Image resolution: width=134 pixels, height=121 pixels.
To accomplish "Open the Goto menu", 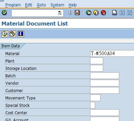I will (x=41, y=5).
